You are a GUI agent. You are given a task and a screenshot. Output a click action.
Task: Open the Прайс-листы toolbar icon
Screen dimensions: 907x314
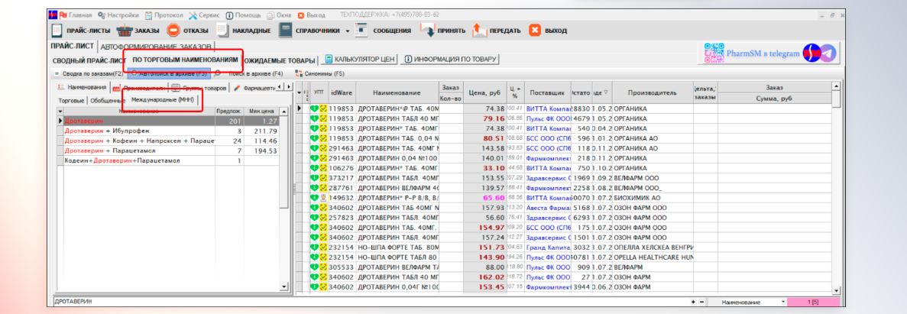click(58, 31)
